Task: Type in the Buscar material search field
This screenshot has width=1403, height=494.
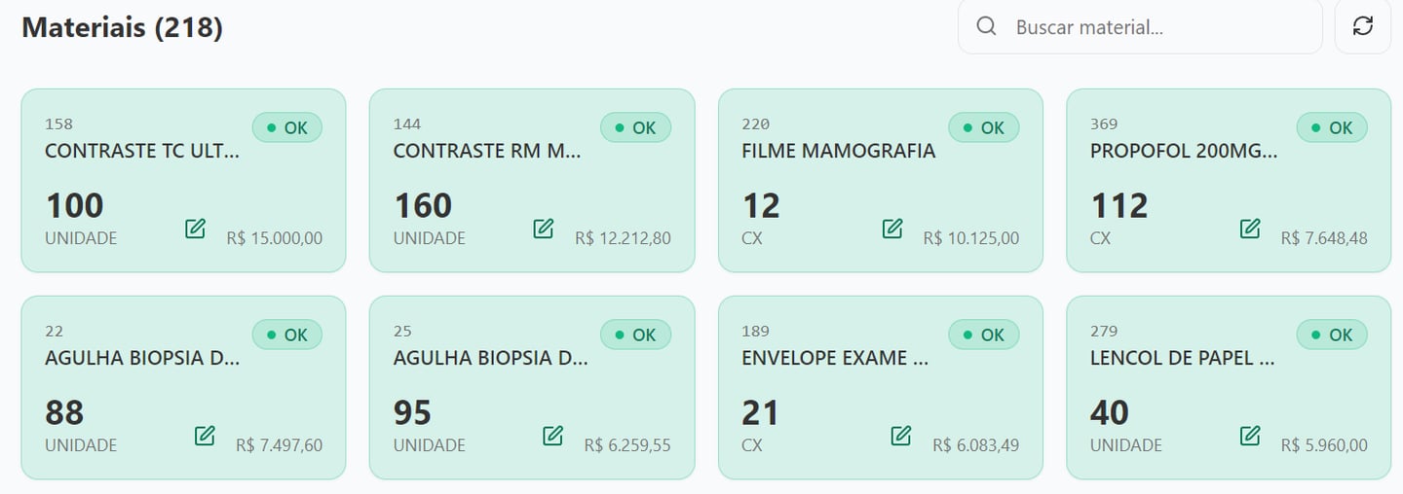Action: [1159, 27]
